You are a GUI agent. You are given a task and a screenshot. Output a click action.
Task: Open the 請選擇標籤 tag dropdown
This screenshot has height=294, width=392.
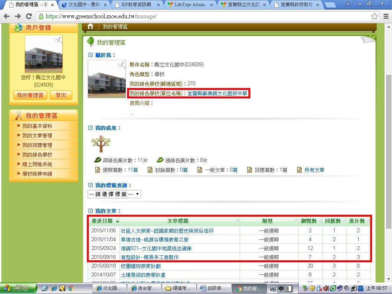pos(114,194)
